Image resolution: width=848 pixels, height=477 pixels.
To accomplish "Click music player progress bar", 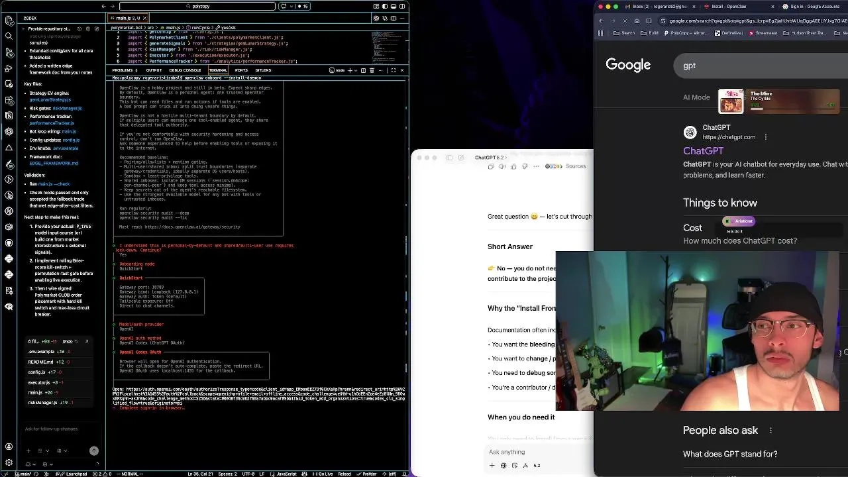I will point(792,109).
